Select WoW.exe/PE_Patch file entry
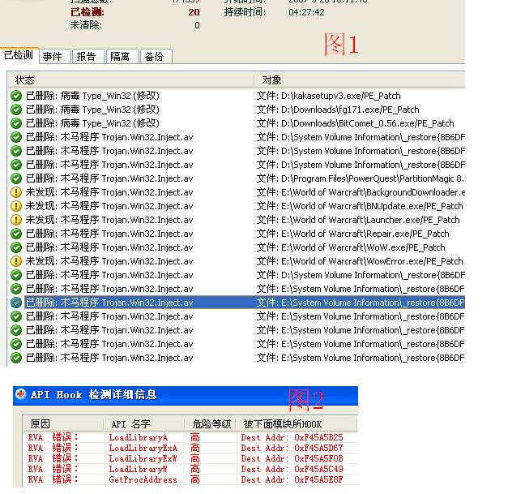Screen dimensions: 525x494 [x=351, y=247]
